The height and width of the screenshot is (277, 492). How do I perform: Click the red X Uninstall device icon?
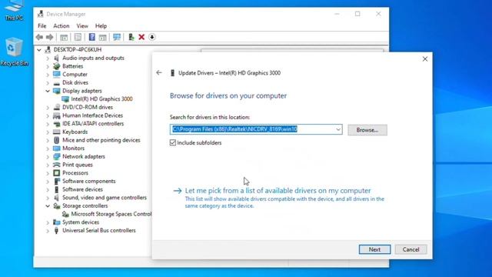141,37
